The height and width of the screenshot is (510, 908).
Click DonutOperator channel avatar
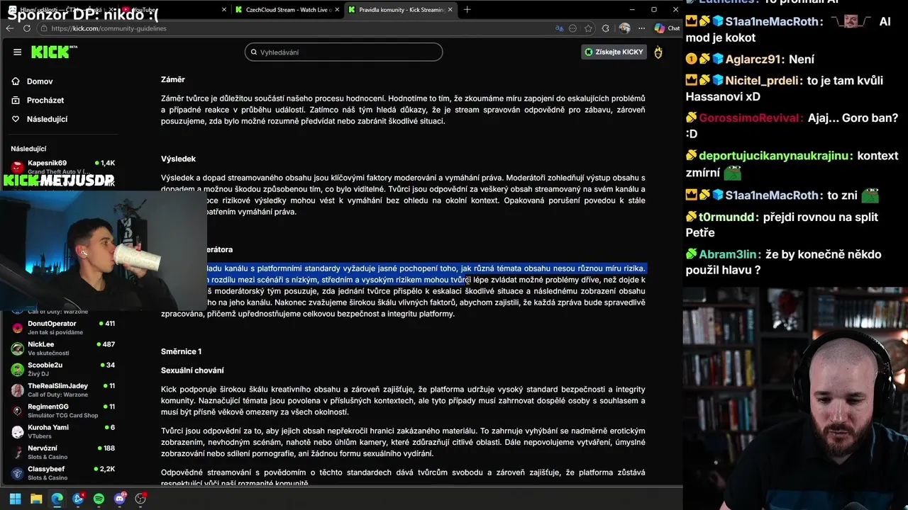pyautogui.click(x=17, y=328)
